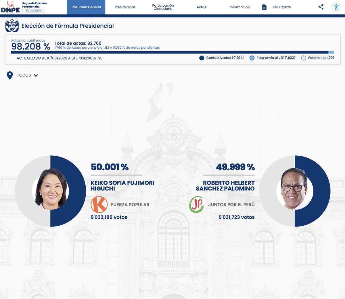Click the name ROBERTO HELBERT SANCHEZ PALOMINO
345x299 pixels.
(225, 186)
